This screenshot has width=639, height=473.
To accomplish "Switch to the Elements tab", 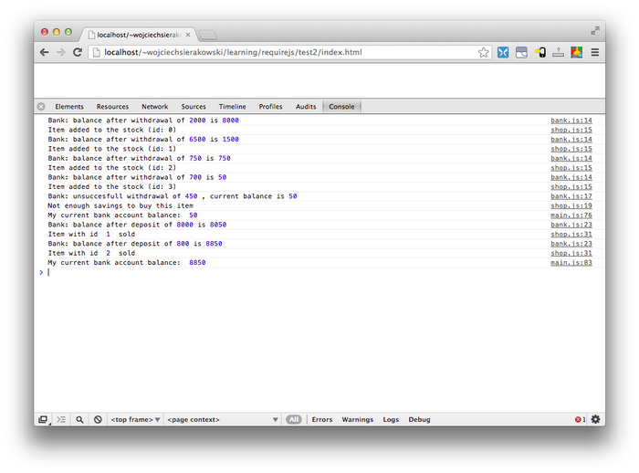I will (69, 107).
